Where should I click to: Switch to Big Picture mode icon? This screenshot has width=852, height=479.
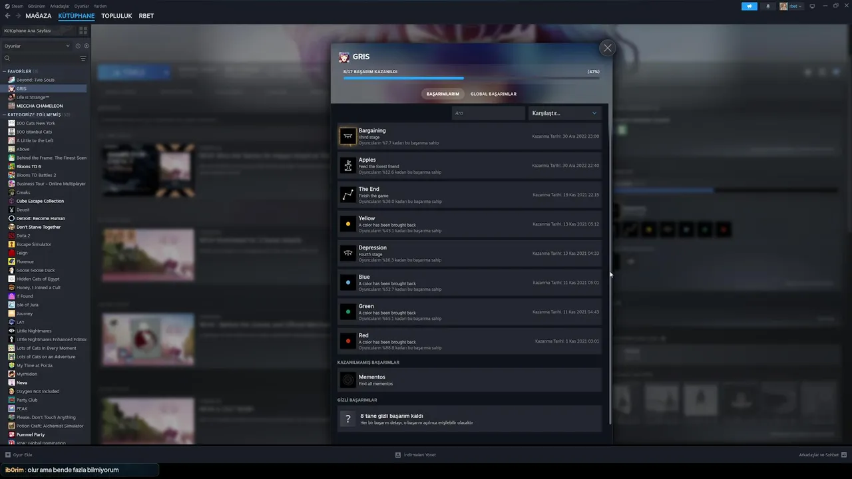pos(812,6)
